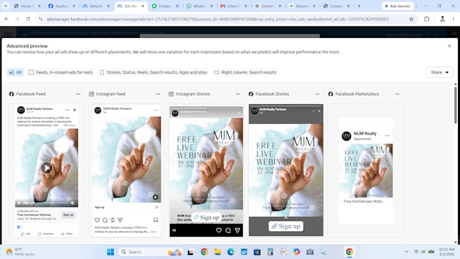Image resolution: width=460 pixels, height=259 pixels.
Task: Click Sign up button in Facebook Feed preview
Action: pos(68,215)
